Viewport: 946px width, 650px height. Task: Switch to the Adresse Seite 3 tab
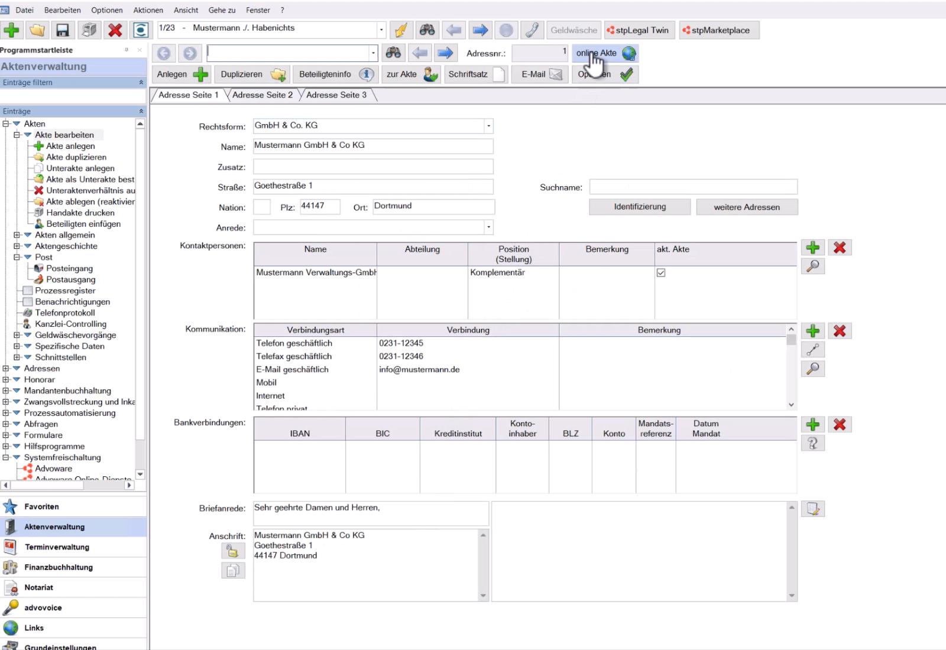pos(336,95)
